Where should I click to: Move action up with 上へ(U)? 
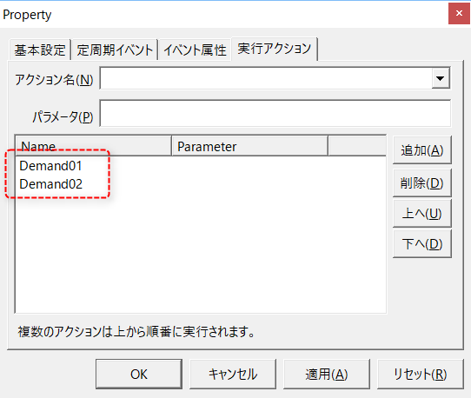click(422, 213)
